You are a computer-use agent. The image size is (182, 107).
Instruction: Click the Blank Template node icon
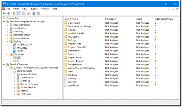pyautogui.click(x=15, y=71)
